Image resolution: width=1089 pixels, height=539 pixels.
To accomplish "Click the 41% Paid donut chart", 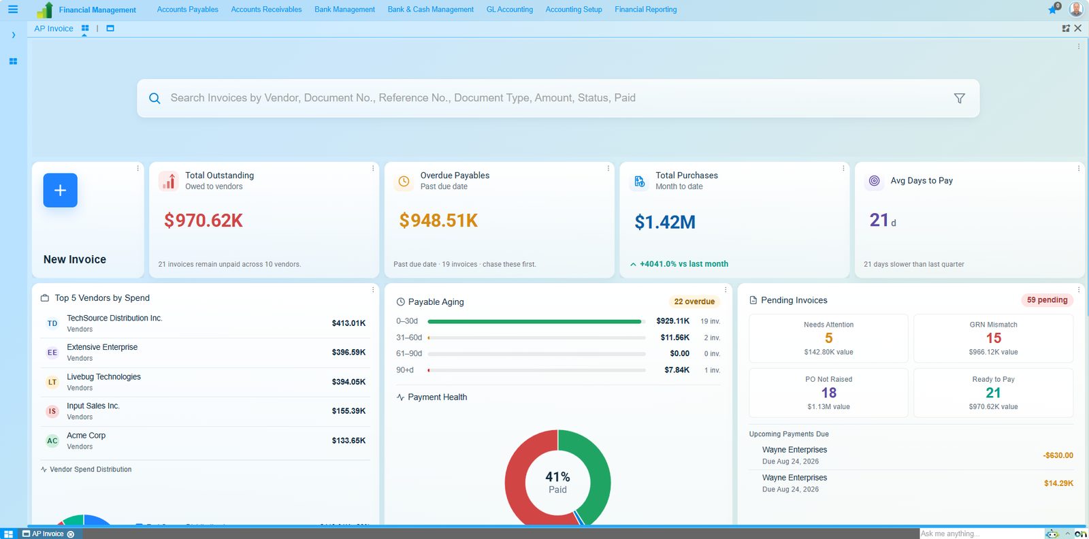I will (x=557, y=478).
